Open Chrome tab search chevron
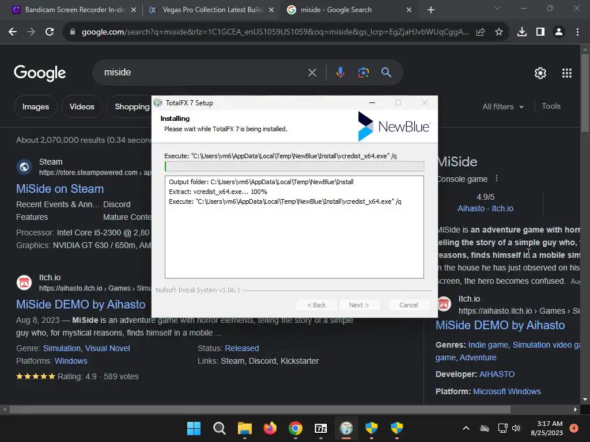Image resolution: width=590 pixels, height=442 pixels. (x=497, y=8)
